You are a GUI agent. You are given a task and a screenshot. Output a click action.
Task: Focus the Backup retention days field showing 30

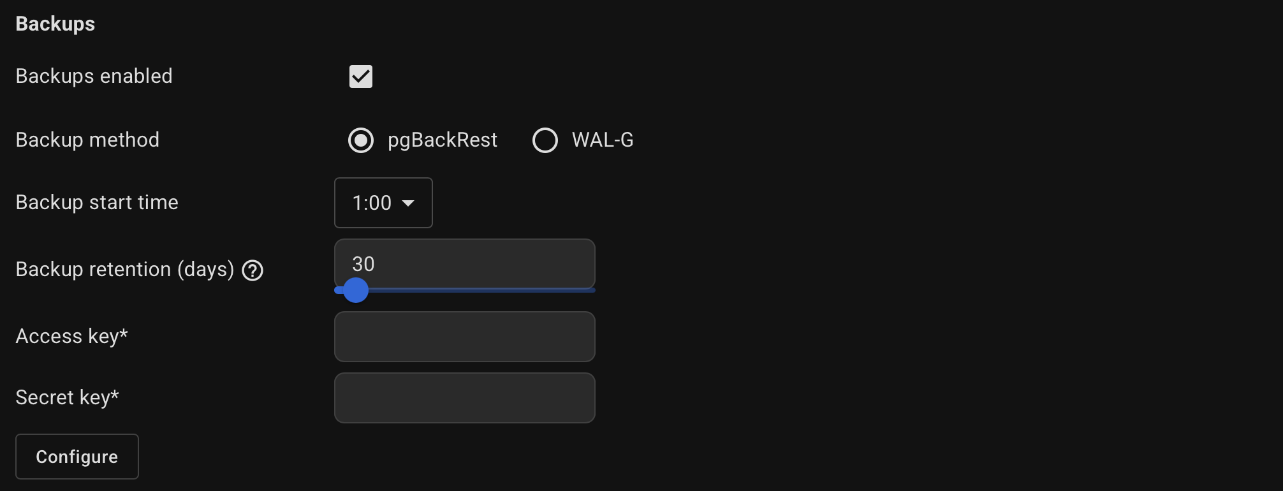[464, 263]
